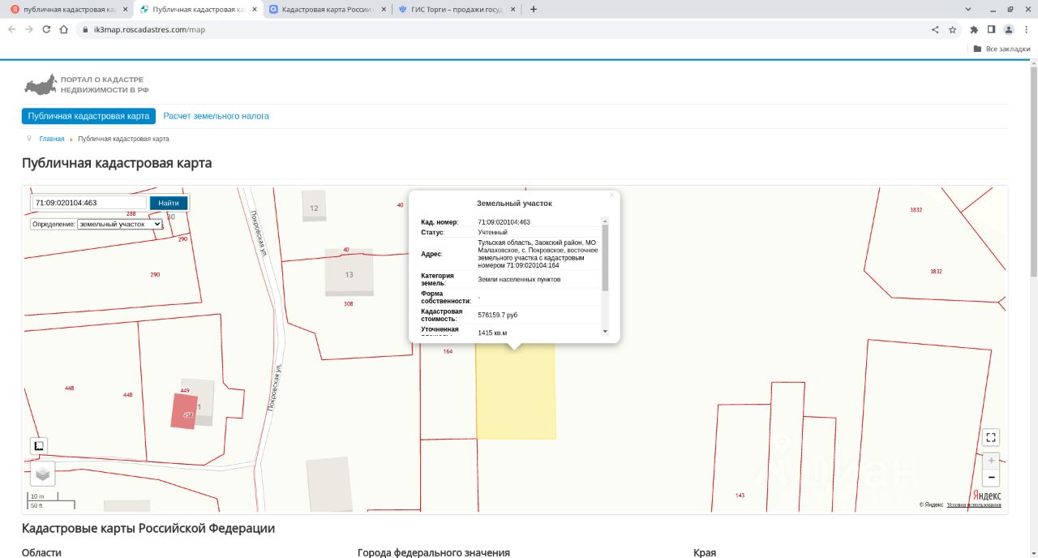The image size is (1038, 558).
Task: Click the Области heading below map
Action: click(x=41, y=552)
